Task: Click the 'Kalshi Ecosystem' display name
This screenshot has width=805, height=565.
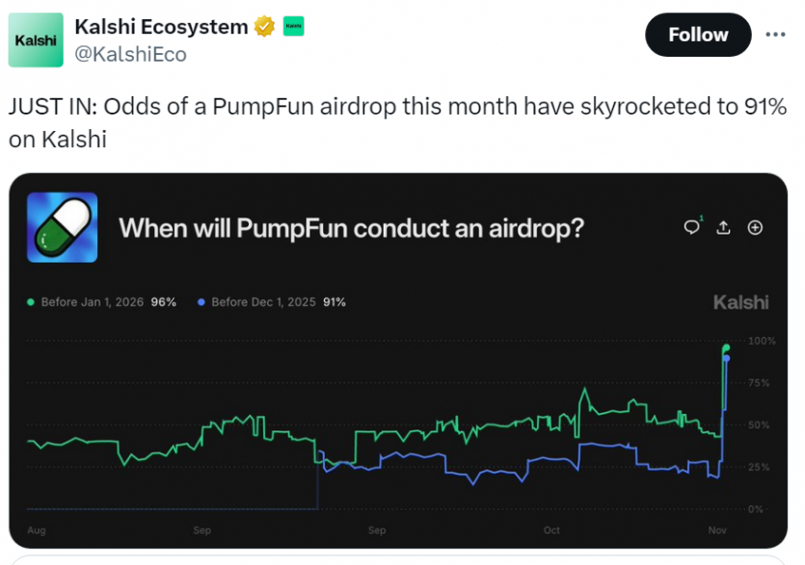Action: pyautogui.click(x=161, y=26)
